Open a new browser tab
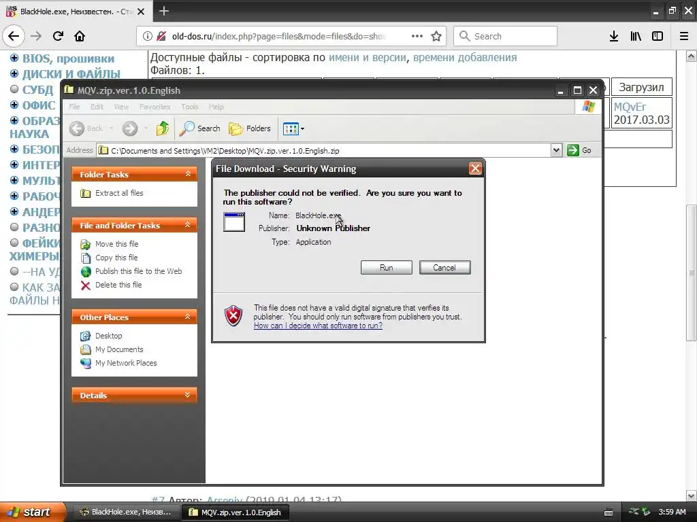Image resolution: width=697 pixels, height=522 pixels. [163, 11]
